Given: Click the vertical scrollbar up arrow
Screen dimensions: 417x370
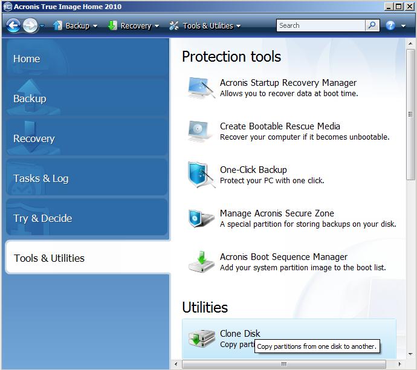Looking at the screenshot, I should click(410, 43).
